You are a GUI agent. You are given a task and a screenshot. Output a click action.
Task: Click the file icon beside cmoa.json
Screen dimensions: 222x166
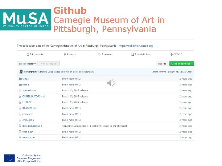coord(20,120)
